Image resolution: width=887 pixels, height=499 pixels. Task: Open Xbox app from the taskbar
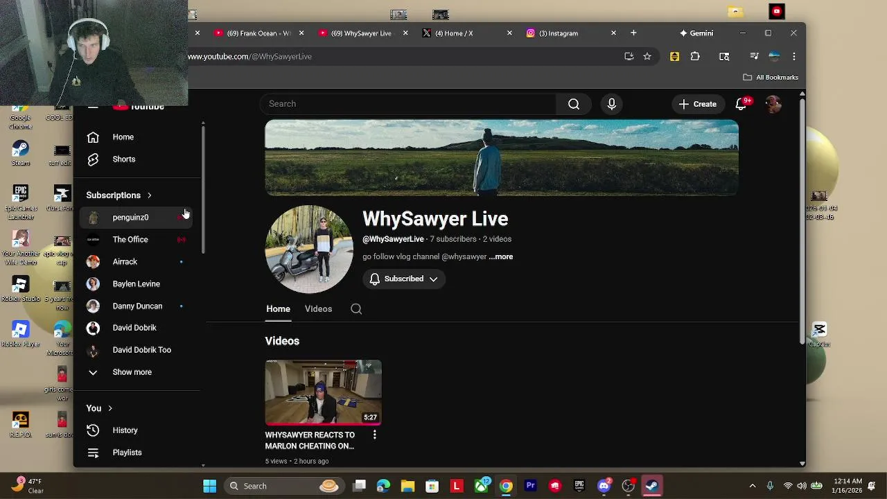pyautogui.click(x=482, y=486)
